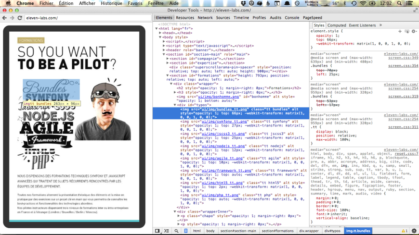Click the highlighted Bundles Symfony image
This screenshot has height=235, width=419.
51,89
